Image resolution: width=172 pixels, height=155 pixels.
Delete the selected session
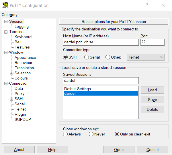[152, 109]
